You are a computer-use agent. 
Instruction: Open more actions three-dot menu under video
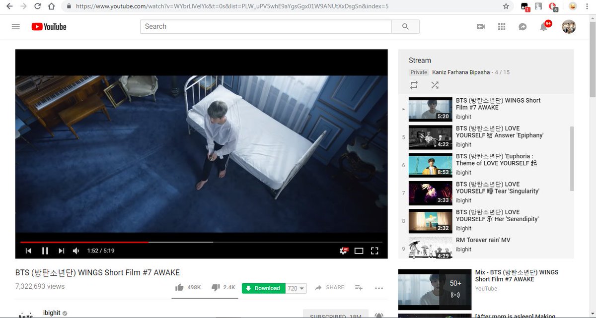(379, 288)
